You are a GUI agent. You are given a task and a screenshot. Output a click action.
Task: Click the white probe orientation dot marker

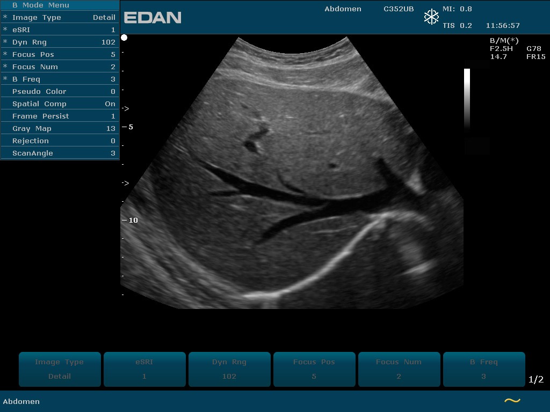coord(124,38)
